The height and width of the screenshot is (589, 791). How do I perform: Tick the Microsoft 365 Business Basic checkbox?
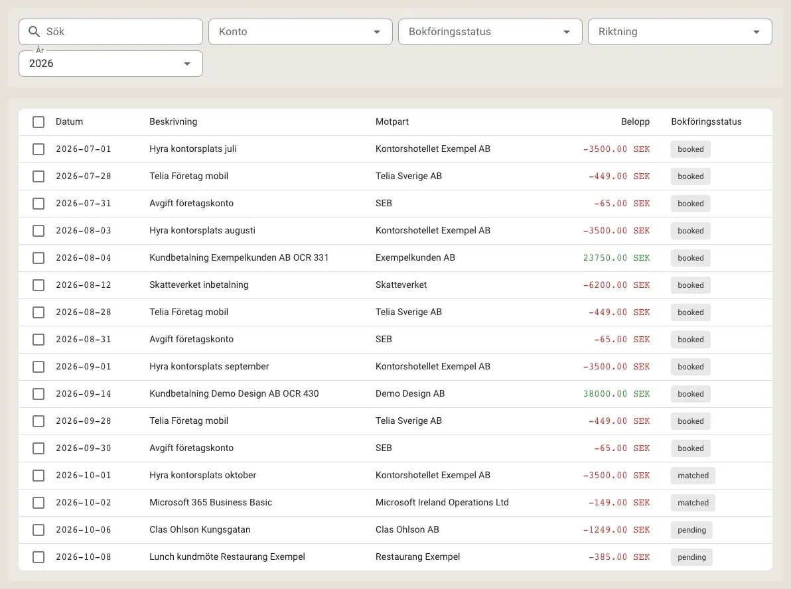coord(38,503)
